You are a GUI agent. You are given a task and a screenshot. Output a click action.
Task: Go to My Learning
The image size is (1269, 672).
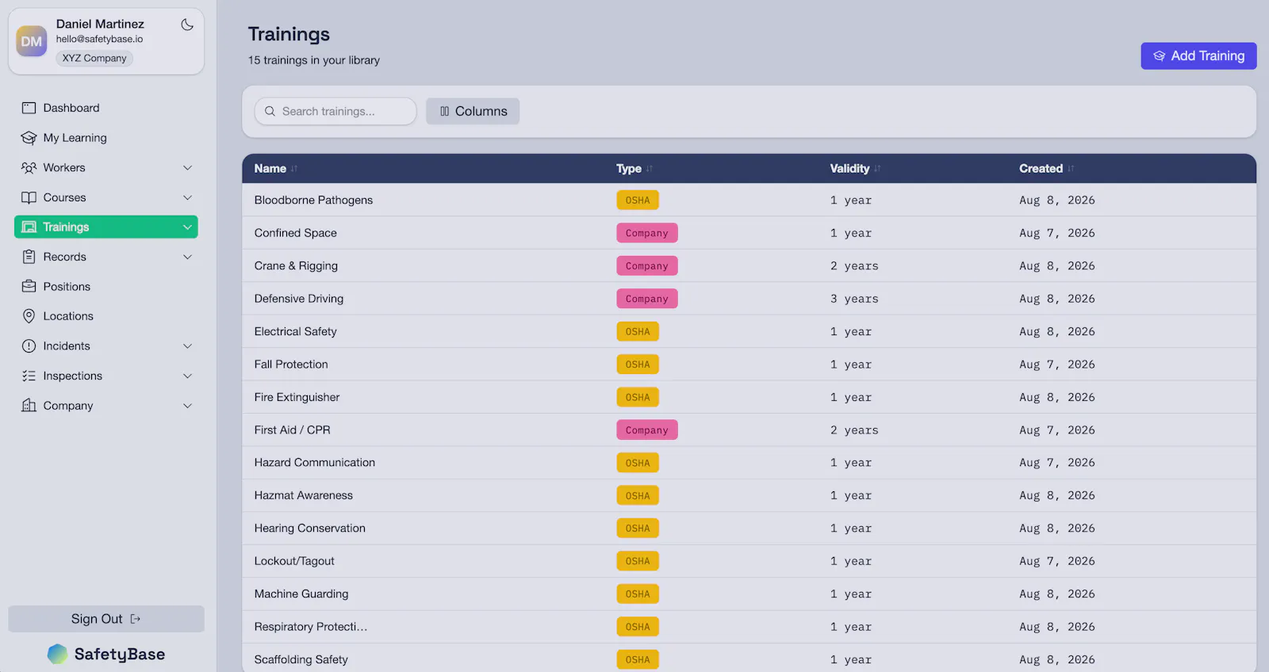coord(106,138)
